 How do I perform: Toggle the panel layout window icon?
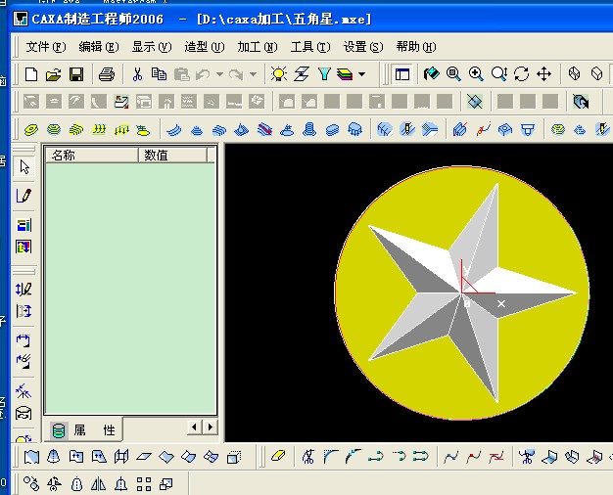point(401,73)
